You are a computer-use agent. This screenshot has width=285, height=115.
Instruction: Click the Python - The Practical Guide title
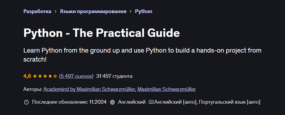point(102,33)
